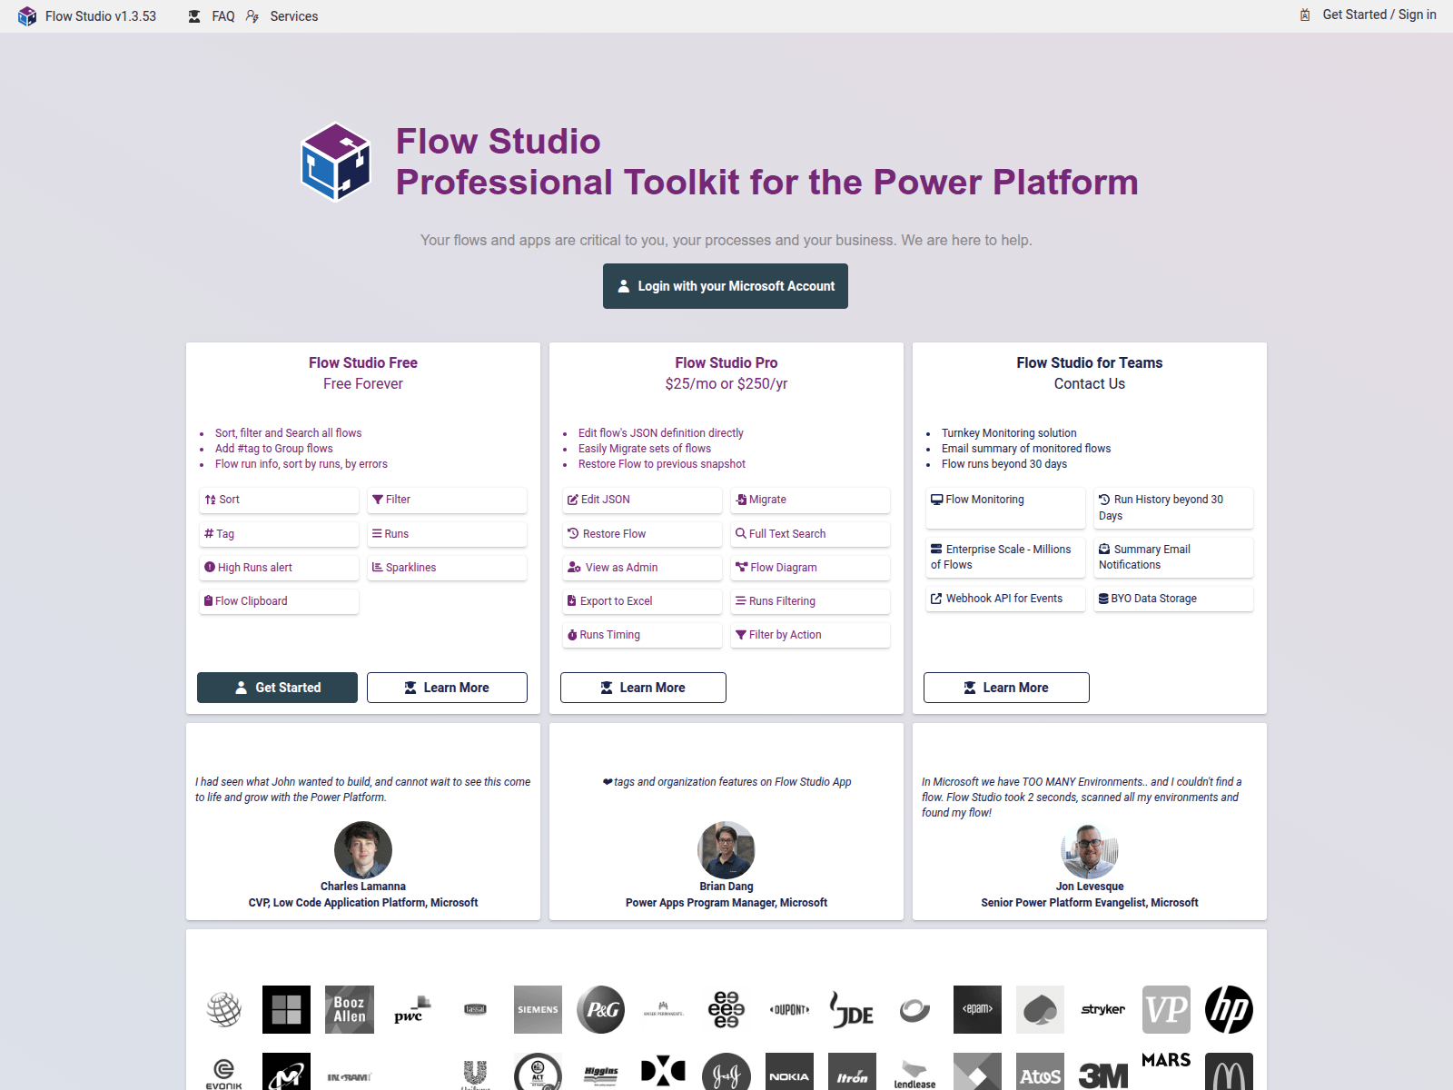Open the Runs Timing tile
Screen dimensions: 1453x1090
click(642, 635)
